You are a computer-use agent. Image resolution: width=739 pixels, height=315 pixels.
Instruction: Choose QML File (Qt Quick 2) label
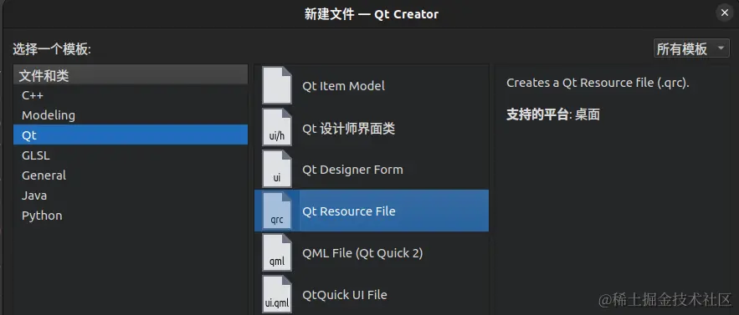click(x=362, y=253)
